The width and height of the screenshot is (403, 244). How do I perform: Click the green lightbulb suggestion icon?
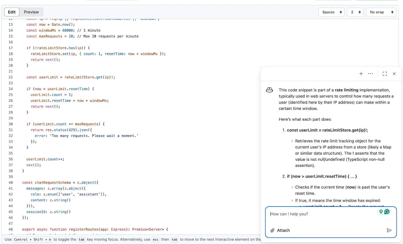coord(381,212)
